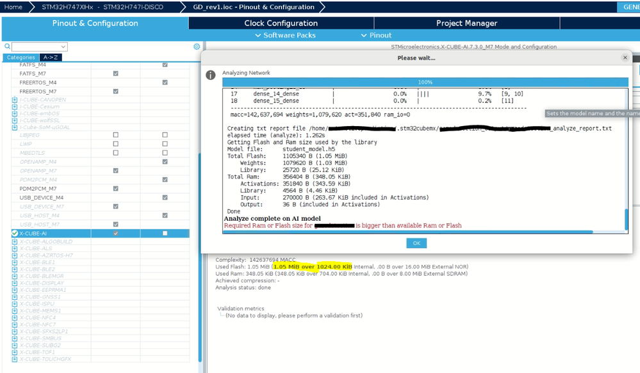Click the "Model file: student_model.h5" log line
640x373 pixels.
tap(281, 149)
